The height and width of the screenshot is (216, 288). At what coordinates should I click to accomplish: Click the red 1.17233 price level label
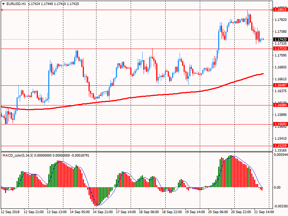(x=280, y=49)
